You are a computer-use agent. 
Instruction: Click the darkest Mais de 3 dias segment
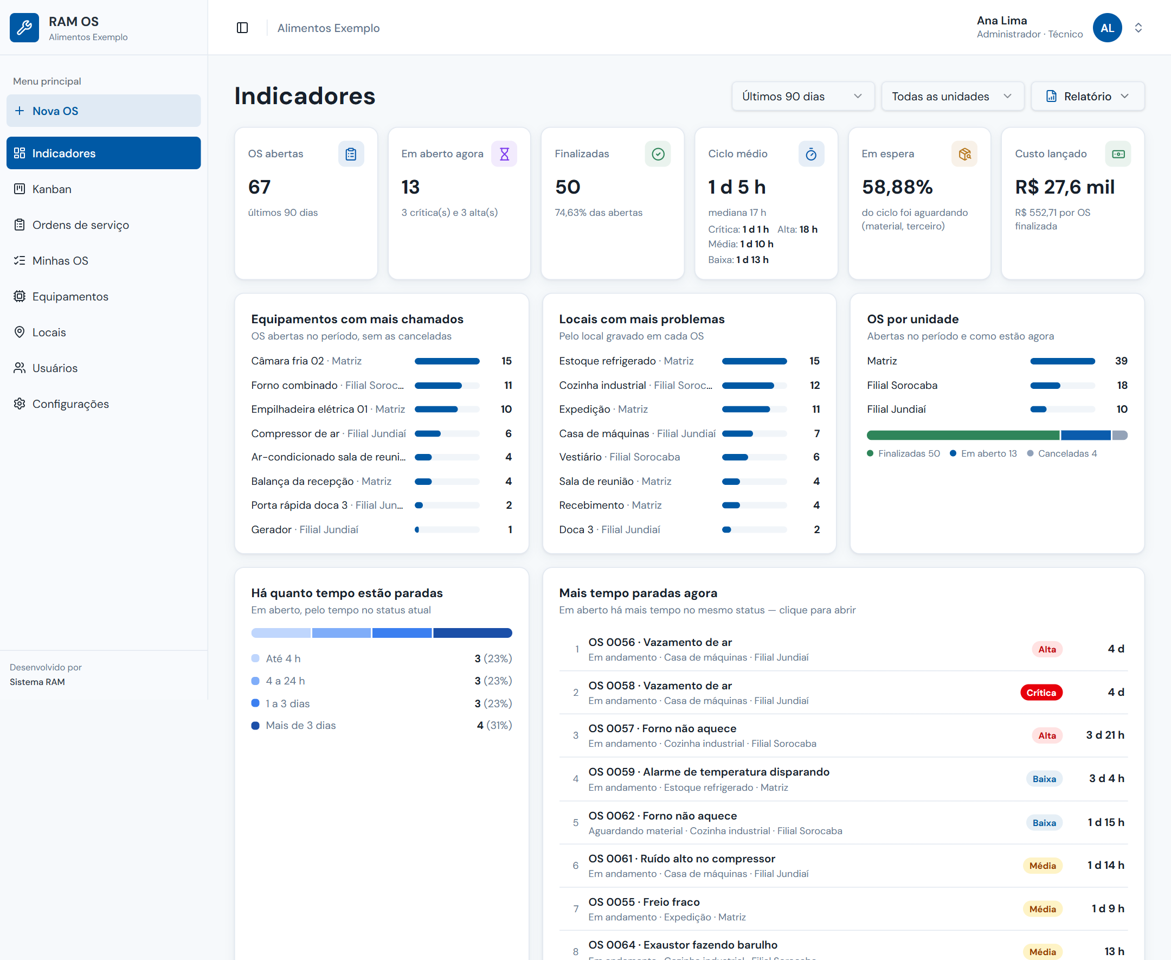[x=473, y=632]
